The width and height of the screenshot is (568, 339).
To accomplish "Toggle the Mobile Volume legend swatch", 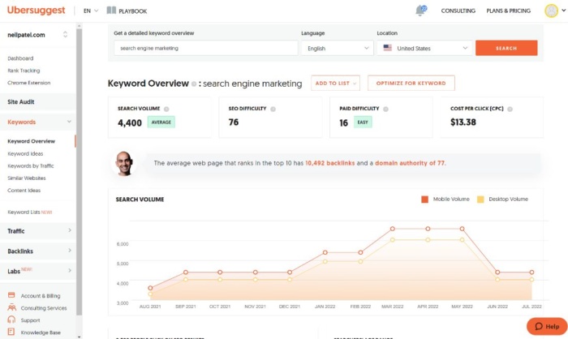I will (x=425, y=200).
